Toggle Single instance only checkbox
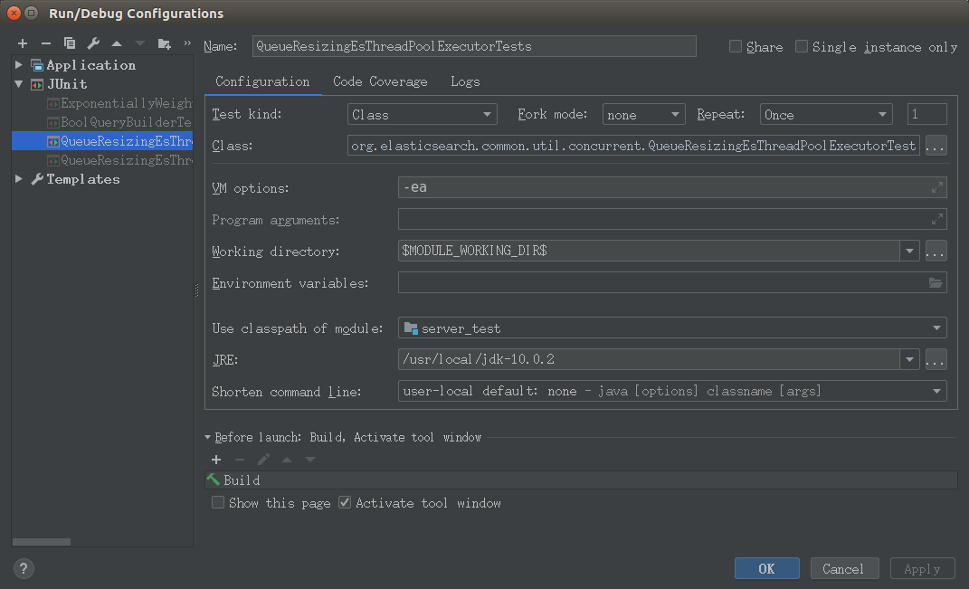The height and width of the screenshot is (589, 969). [802, 46]
